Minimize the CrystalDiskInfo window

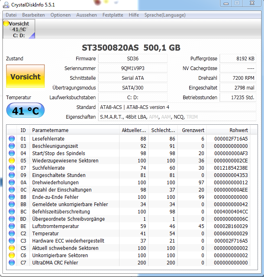[226, 3]
